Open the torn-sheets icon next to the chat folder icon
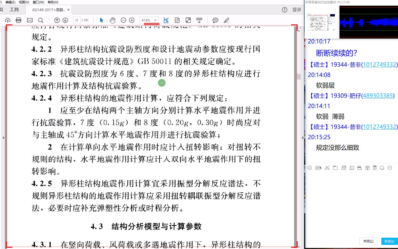Screen dimensions: 398x249 [344, 168]
